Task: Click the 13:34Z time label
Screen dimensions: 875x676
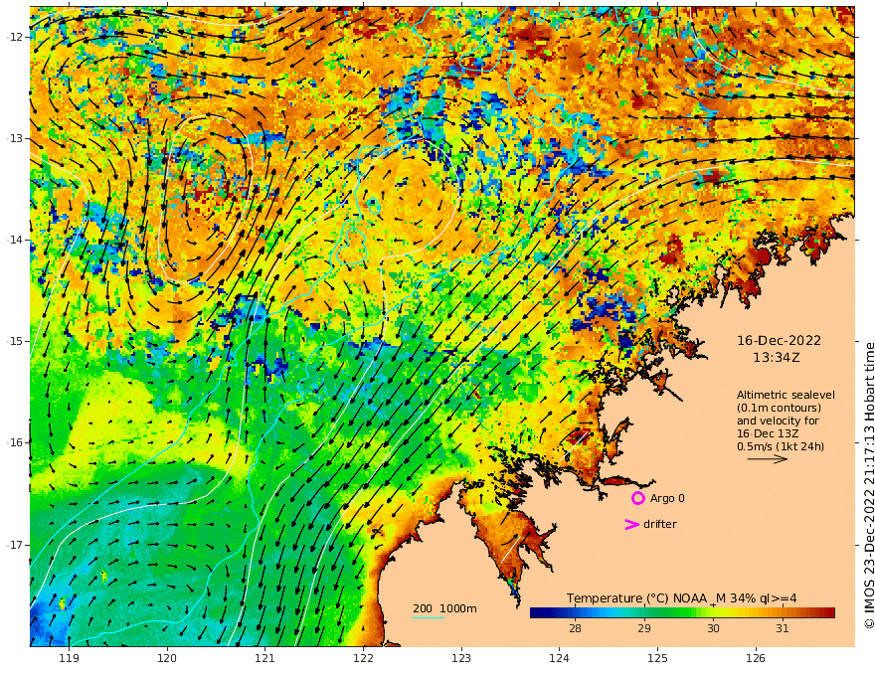Action: (x=776, y=358)
